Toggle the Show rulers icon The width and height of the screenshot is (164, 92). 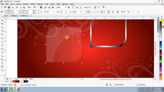click(x=74, y=7)
